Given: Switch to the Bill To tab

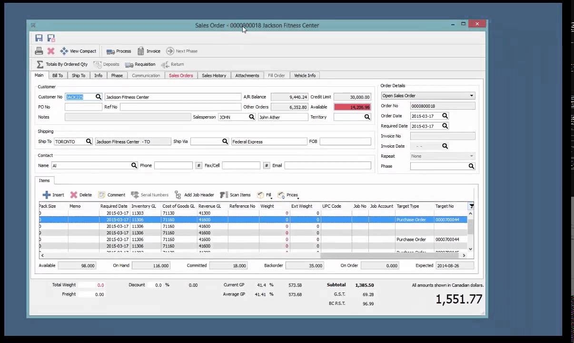Looking at the screenshot, I should (x=58, y=75).
